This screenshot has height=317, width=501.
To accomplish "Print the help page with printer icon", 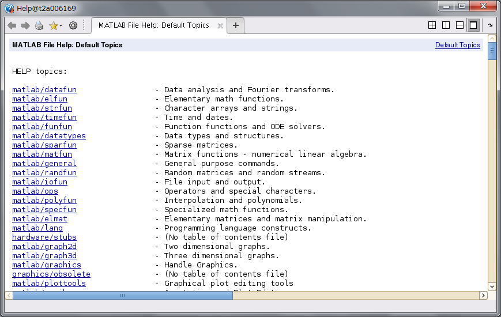I will [x=39, y=25].
